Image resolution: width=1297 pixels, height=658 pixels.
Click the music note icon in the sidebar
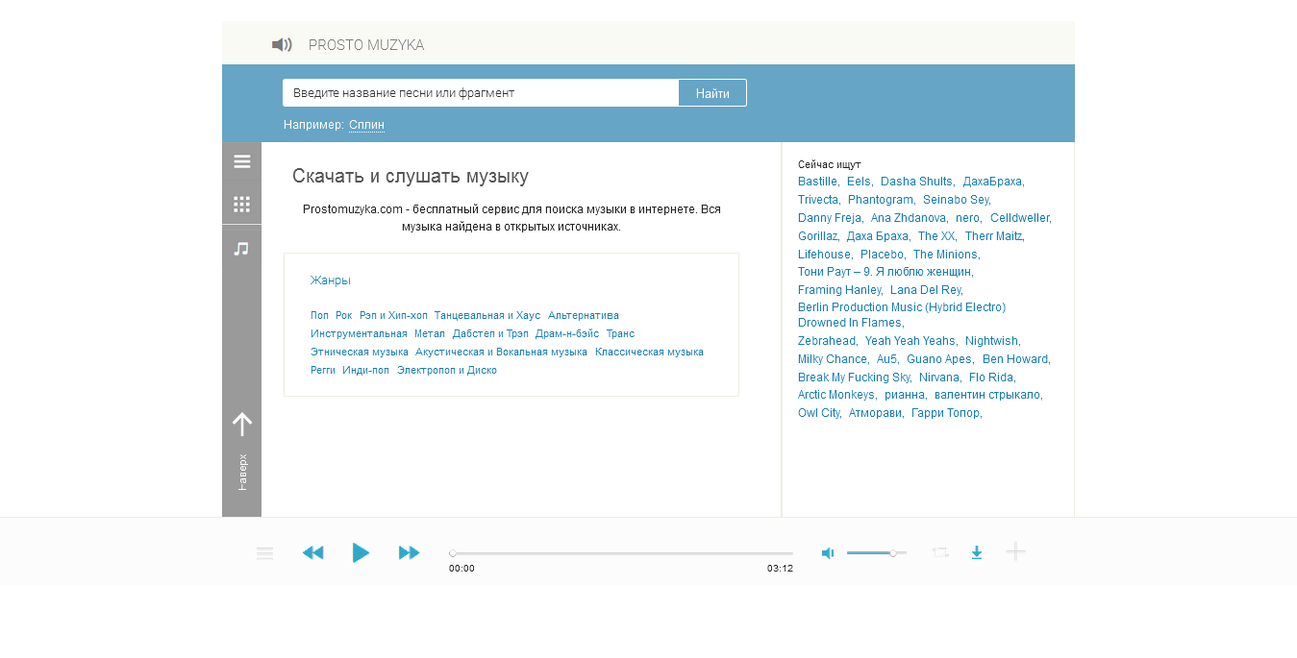242,248
